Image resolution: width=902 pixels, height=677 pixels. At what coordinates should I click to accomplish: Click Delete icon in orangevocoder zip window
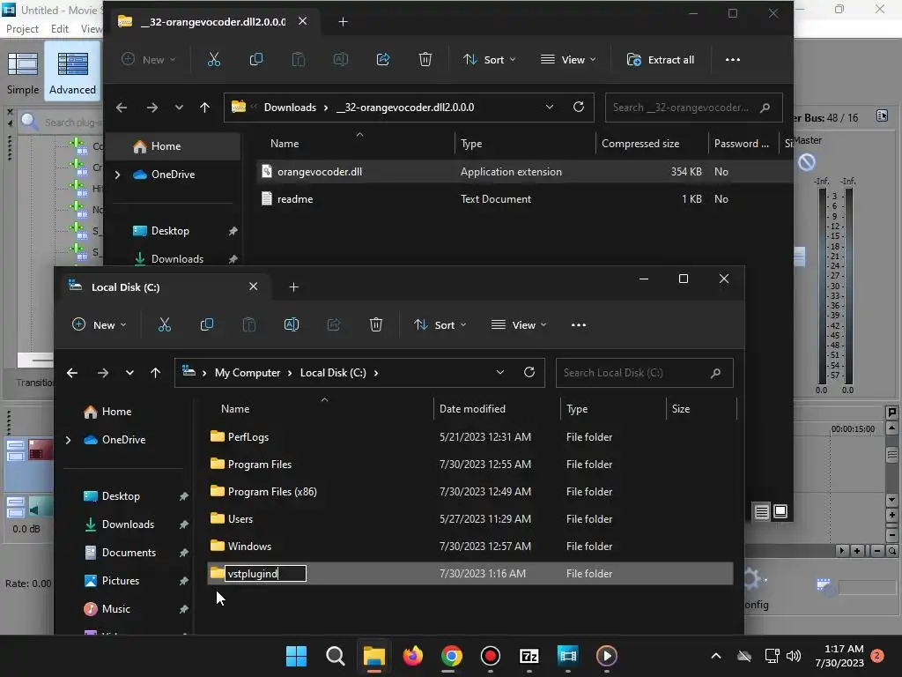pos(425,59)
